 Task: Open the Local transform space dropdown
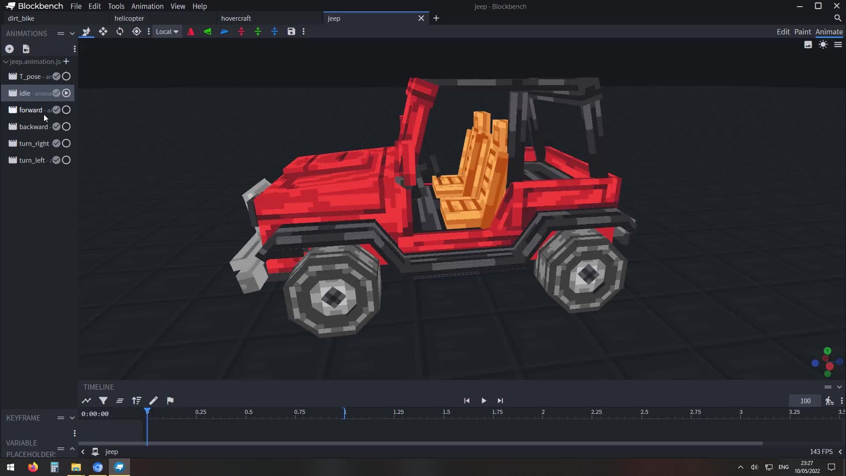(167, 31)
